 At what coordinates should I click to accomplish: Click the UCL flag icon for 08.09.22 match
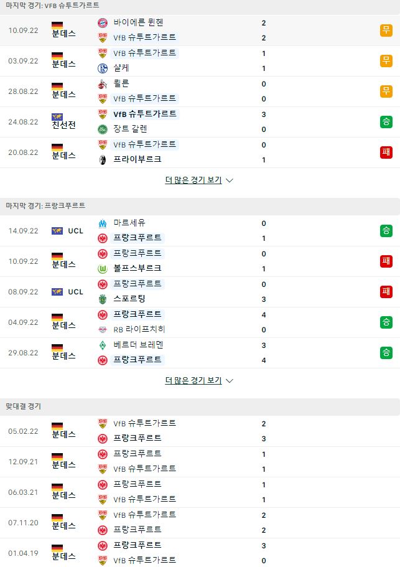pos(57,292)
